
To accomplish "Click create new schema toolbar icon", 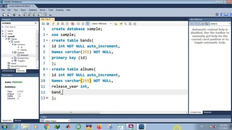I will [20, 14].
